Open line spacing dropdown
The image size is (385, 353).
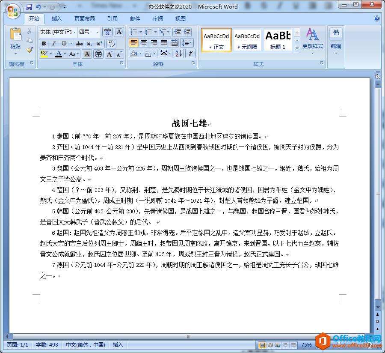(x=187, y=43)
